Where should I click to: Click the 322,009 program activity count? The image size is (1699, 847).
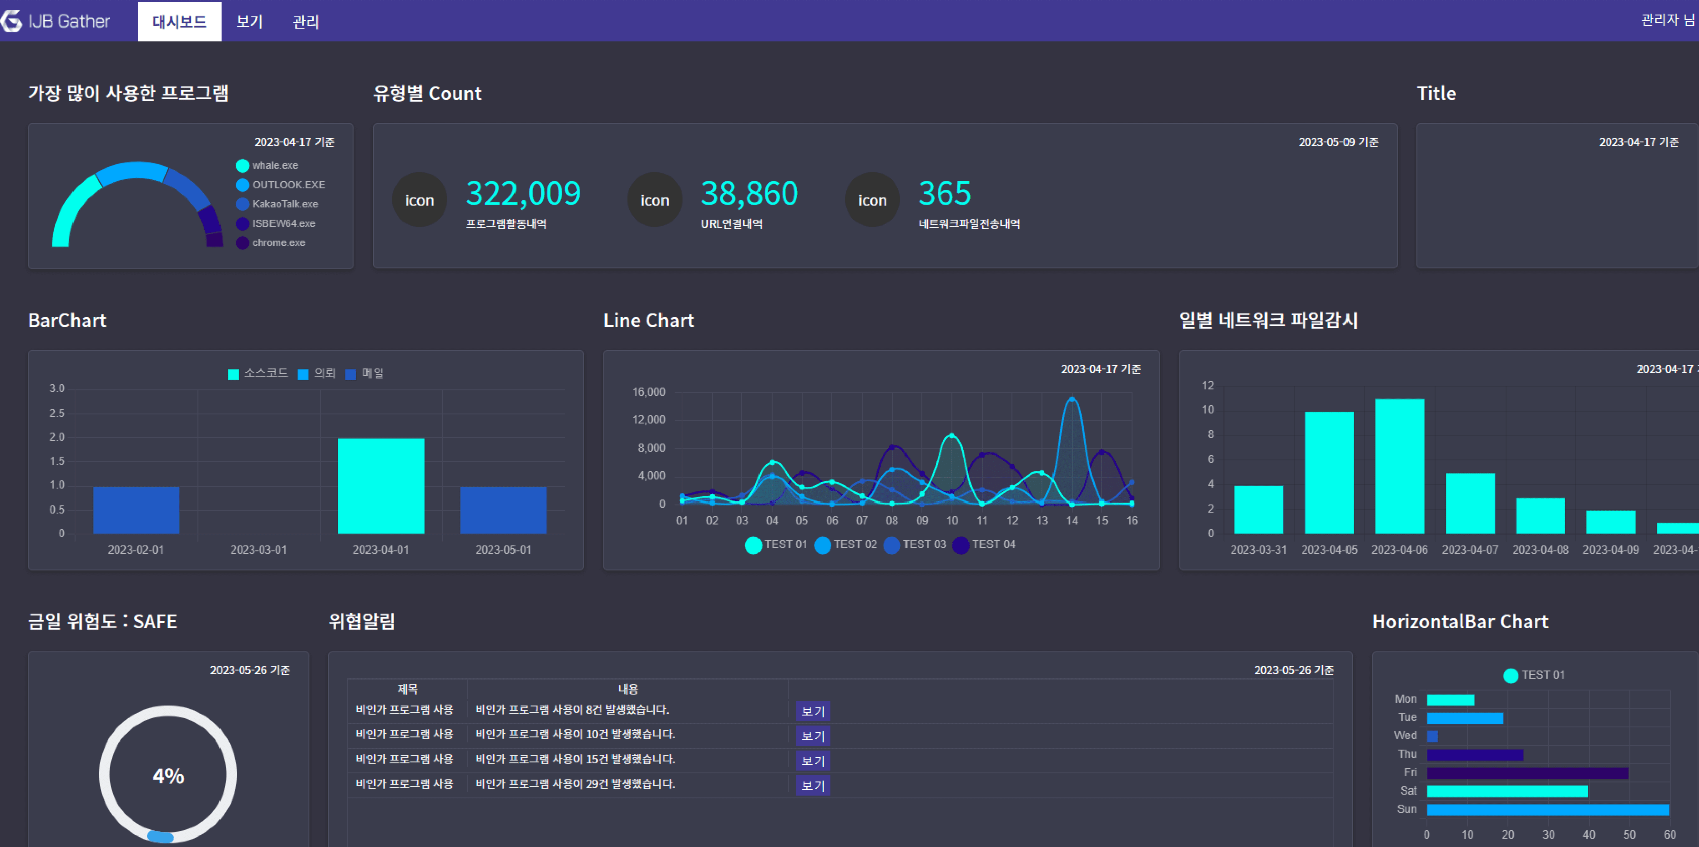tap(523, 193)
